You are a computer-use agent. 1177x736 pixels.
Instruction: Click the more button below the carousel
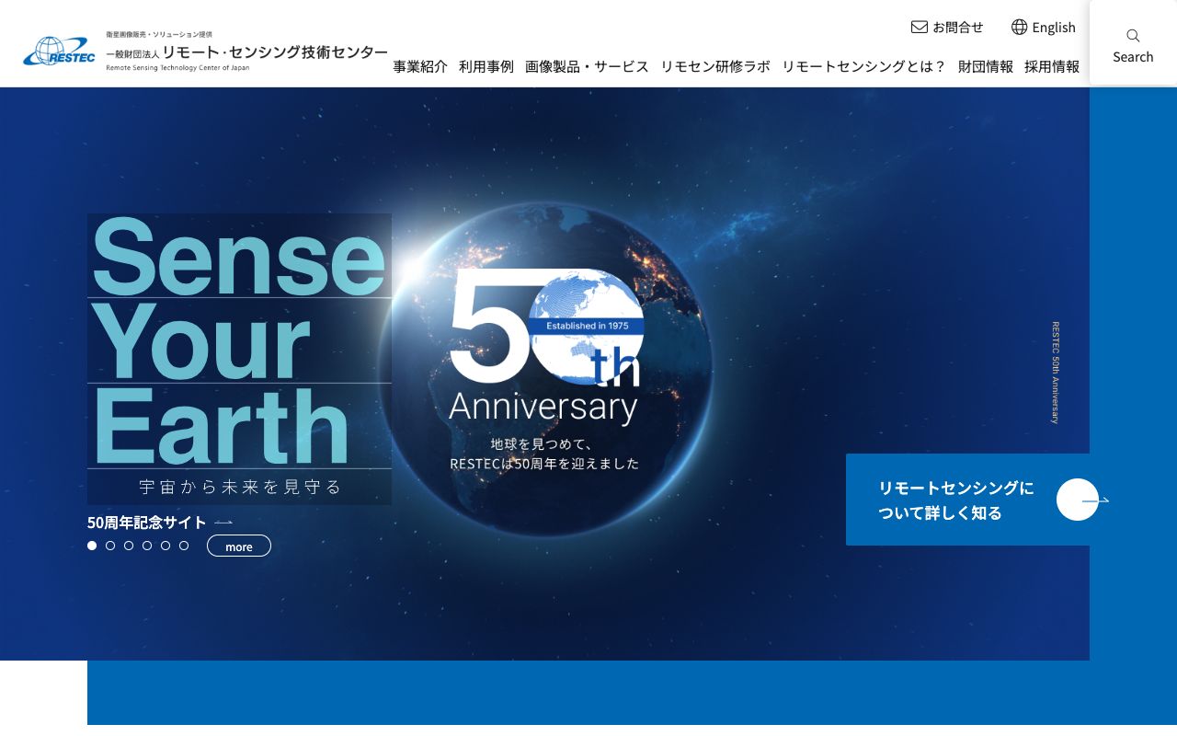238,546
